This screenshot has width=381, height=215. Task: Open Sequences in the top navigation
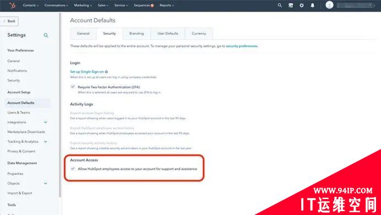click(x=144, y=5)
